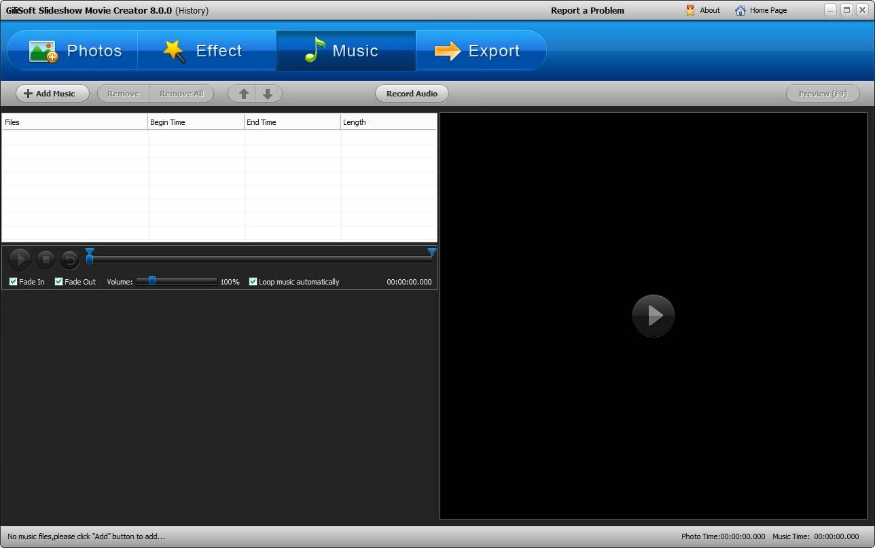The image size is (875, 548).
Task: Click the Begin Time column header
Action: point(196,122)
